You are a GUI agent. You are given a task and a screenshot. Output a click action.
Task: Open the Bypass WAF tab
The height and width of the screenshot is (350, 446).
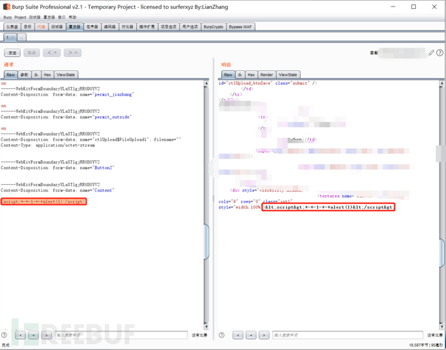click(240, 26)
